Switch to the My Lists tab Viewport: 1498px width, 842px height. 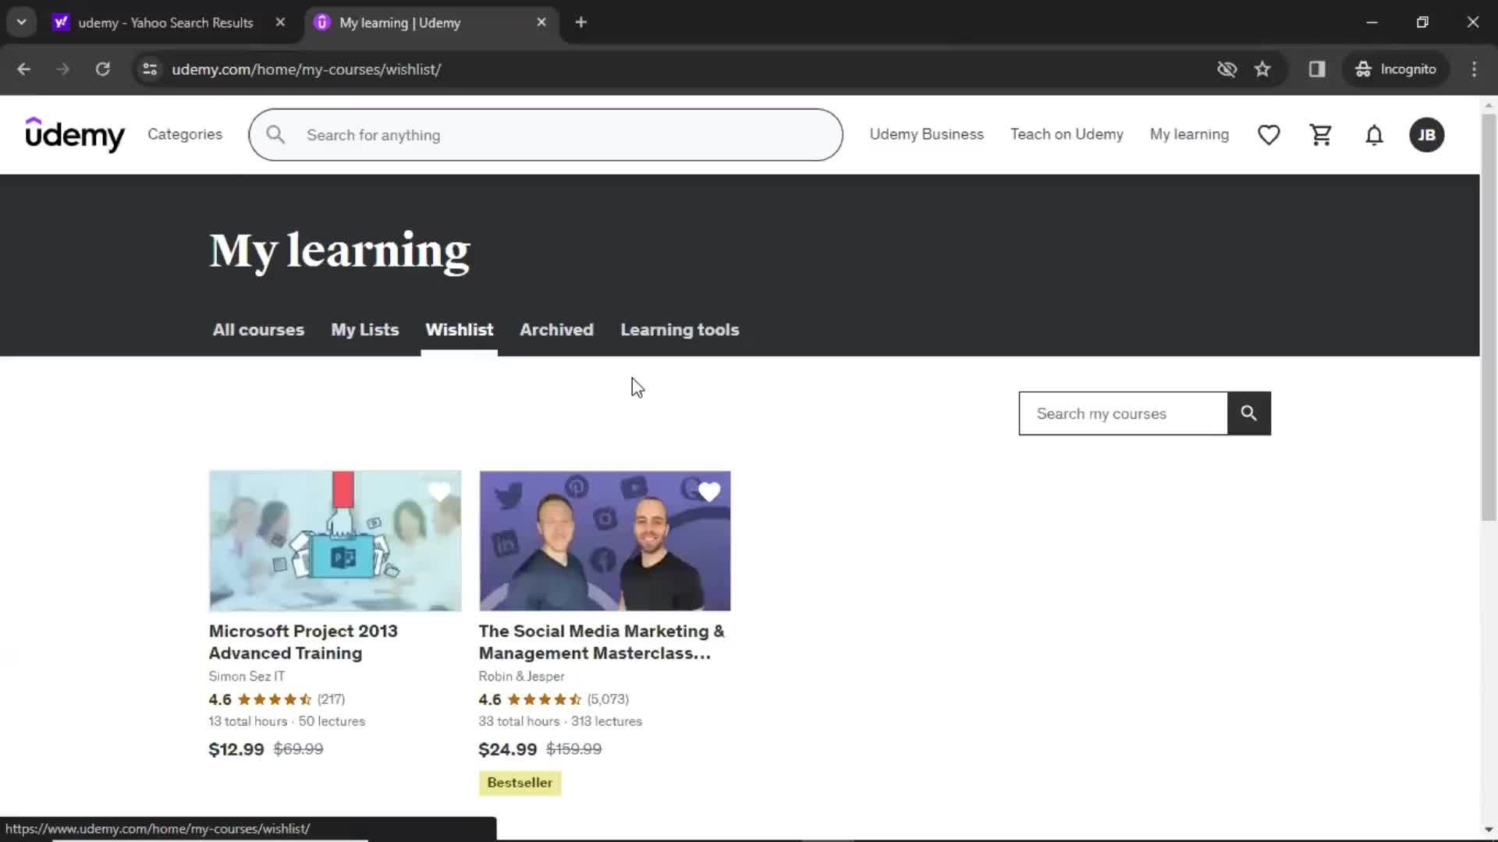(x=364, y=330)
